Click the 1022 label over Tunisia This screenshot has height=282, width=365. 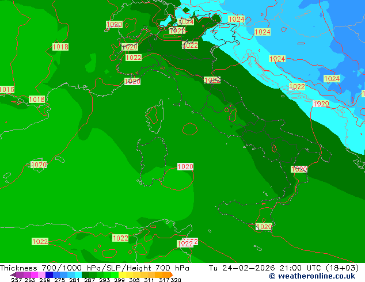(185, 243)
